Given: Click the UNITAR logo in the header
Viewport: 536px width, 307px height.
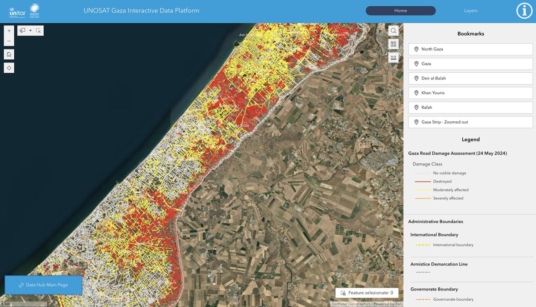Looking at the screenshot, I should click(18, 10).
